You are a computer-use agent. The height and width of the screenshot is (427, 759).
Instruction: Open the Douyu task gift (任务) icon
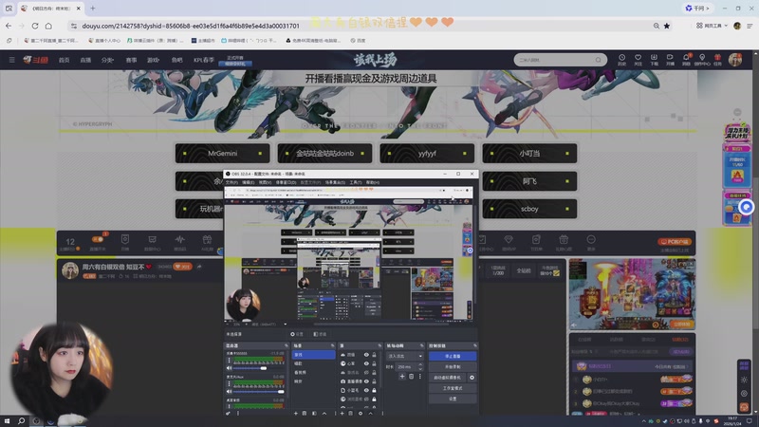(x=717, y=58)
